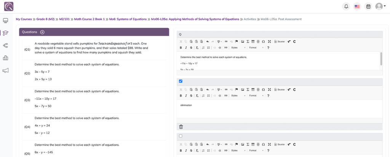Image resolution: width=390 pixels, height=157 pixels.
Task: Select question Q1 about the vegetable stand
Action: (94, 49)
